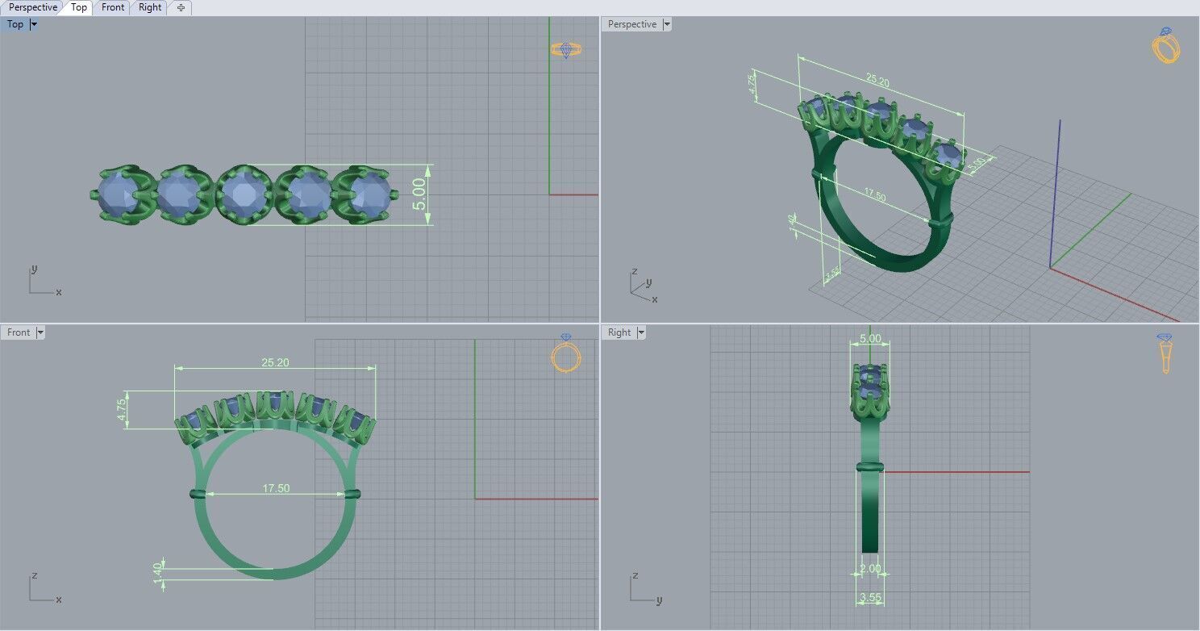Screen dimensions: 1200x631
Task: Click the ring orientation icon in Perspective viewport
Action: tap(1166, 45)
